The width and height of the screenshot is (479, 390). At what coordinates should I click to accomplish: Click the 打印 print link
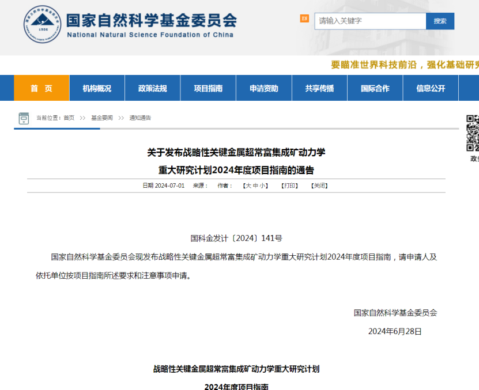[x=289, y=185]
